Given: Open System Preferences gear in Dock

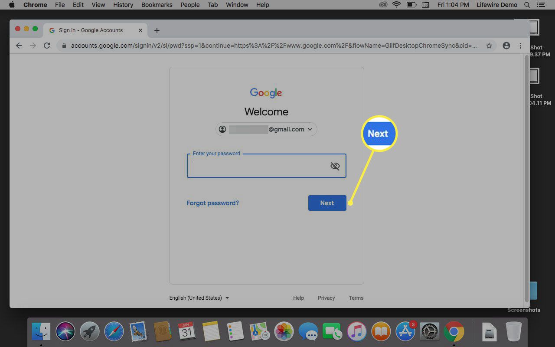Looking at the screenshot, I should click(x=430, y=332).
